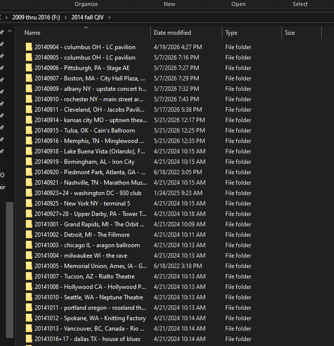Click folder icon for 20141001 Grand Rapids
This screenshot has height=346, width=334.
click(x=29, y=224)
